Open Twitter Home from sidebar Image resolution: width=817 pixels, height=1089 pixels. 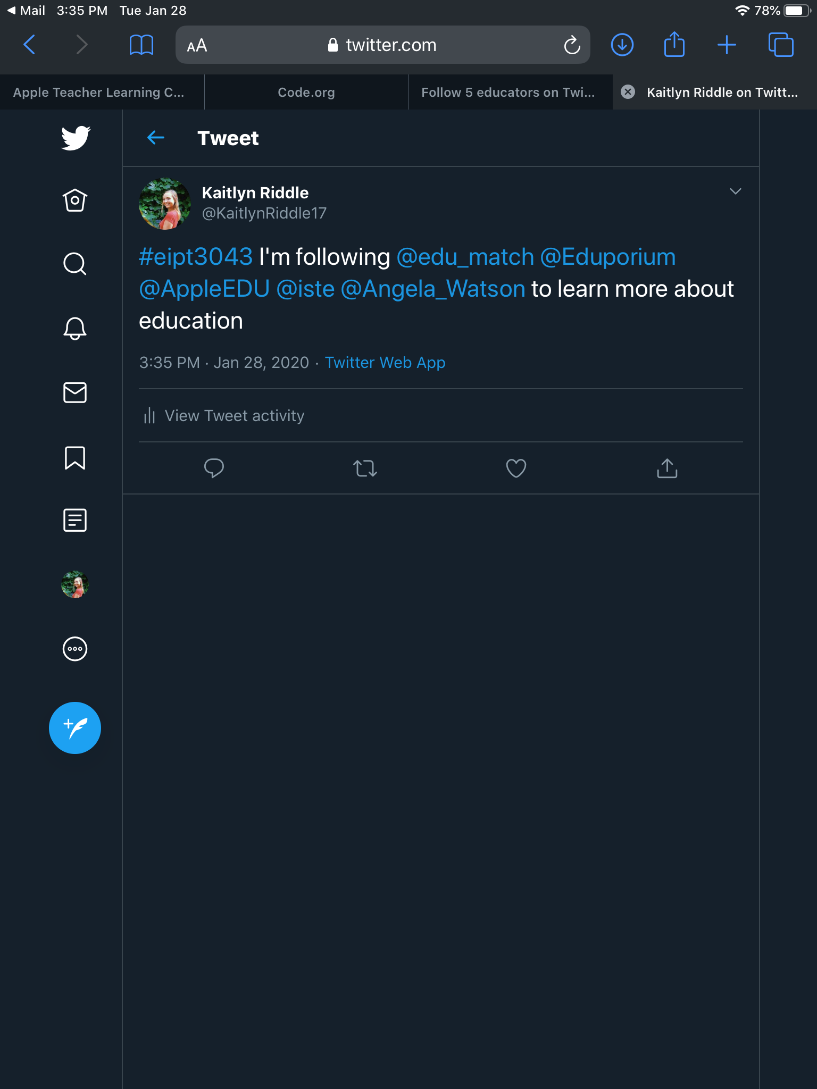click(x=75, y=200)
